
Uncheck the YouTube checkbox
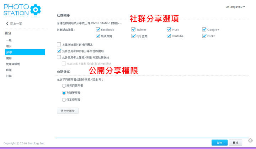169,36
